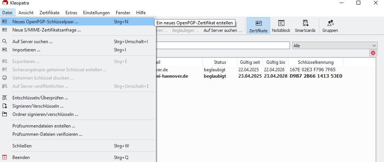The image size is (384, 162).
Task: Minimize the Kleopatra window
Action: pyautogui.click(x=341, y=3)
